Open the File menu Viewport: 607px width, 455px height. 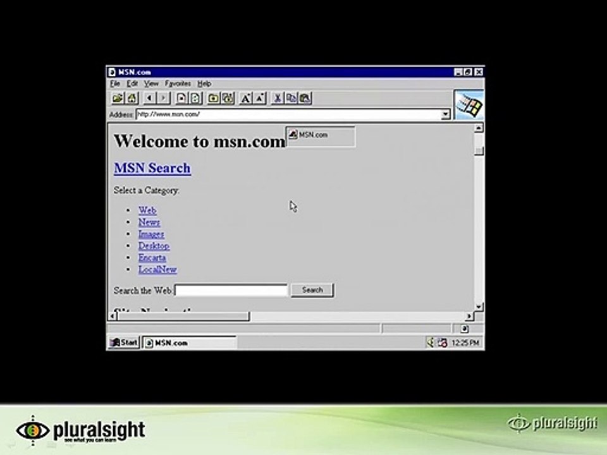[115, 83]
